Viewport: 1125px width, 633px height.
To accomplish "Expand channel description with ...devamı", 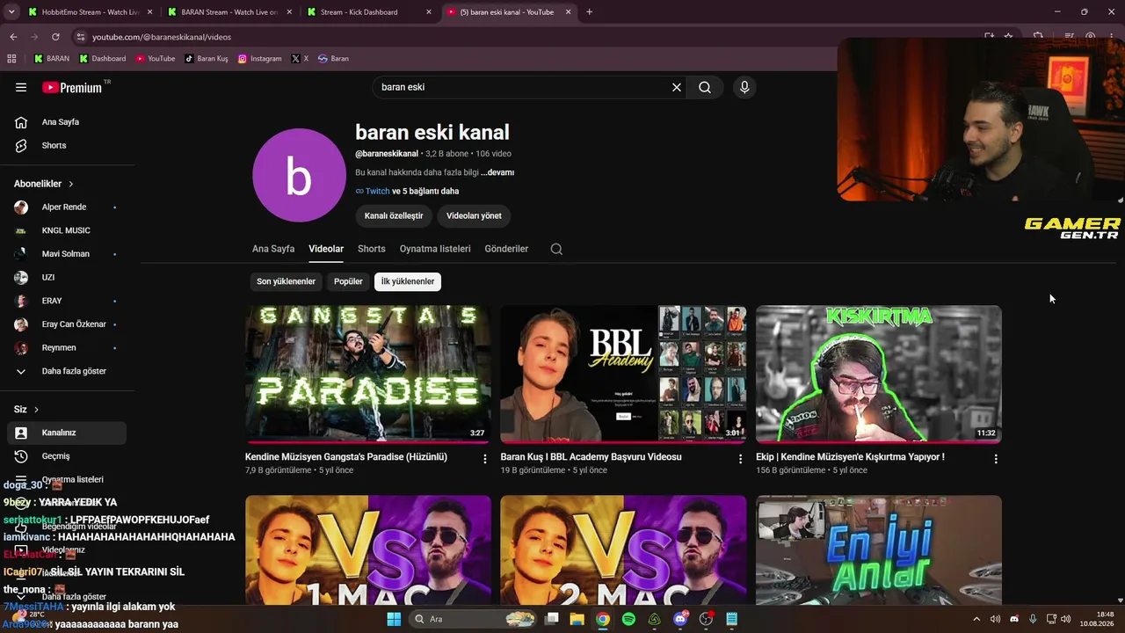I will (x=497, y=172).
